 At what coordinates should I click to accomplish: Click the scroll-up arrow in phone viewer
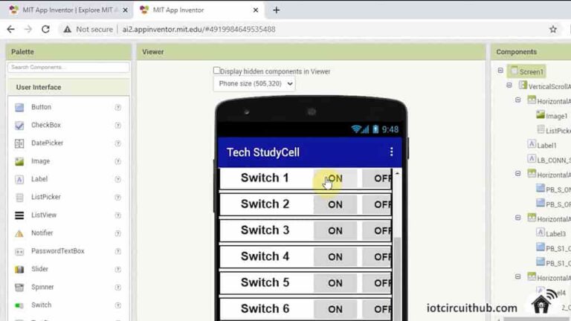click(x=397, y=173)
